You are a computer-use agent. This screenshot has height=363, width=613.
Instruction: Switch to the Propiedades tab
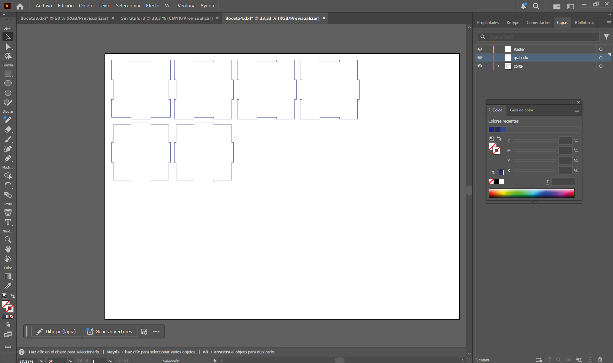pyautogui.click(x=488, y=23)
